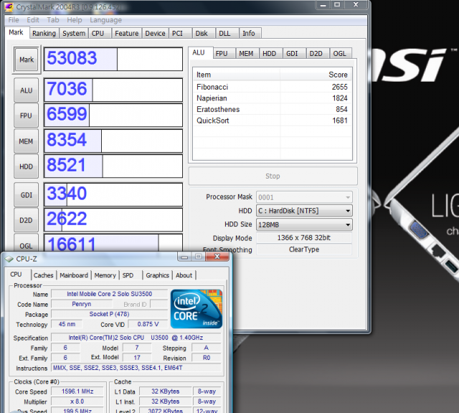
Task: Run the MEM benchmark button
Action: [x=26, y=141]
